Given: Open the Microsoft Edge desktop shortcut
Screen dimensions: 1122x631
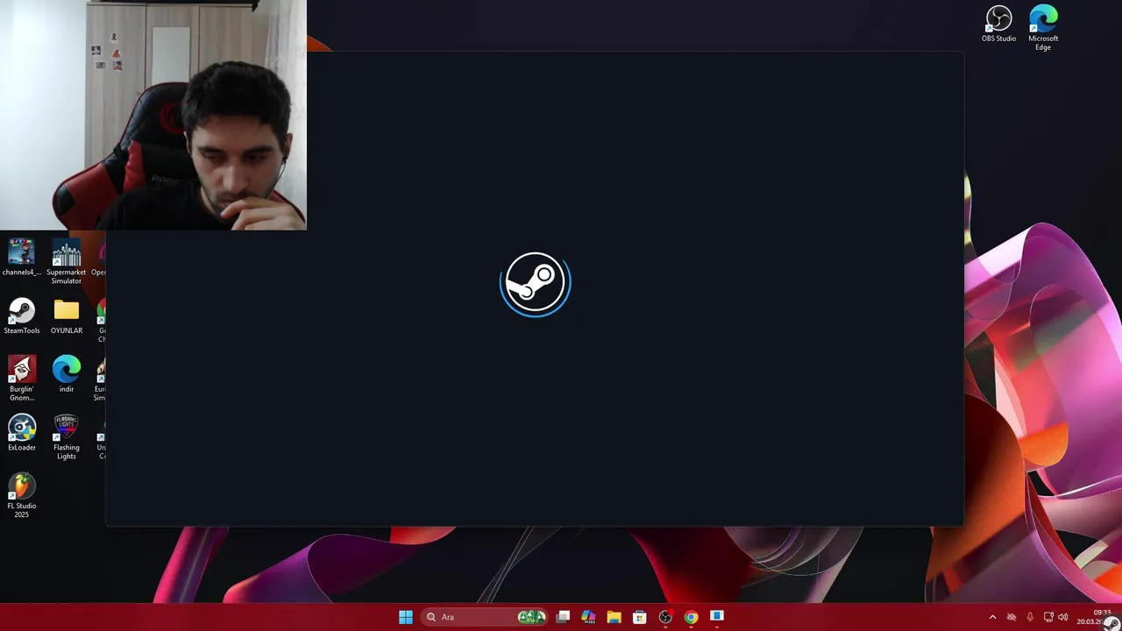Looking at the screenshot, I should click(1043, 27).
